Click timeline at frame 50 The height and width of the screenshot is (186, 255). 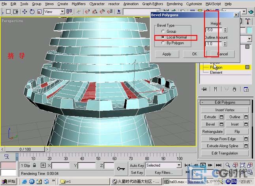(x=98, y=157)
